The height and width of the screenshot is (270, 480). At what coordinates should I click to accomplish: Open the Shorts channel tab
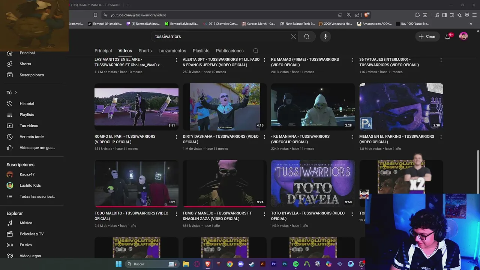[145, 51]
